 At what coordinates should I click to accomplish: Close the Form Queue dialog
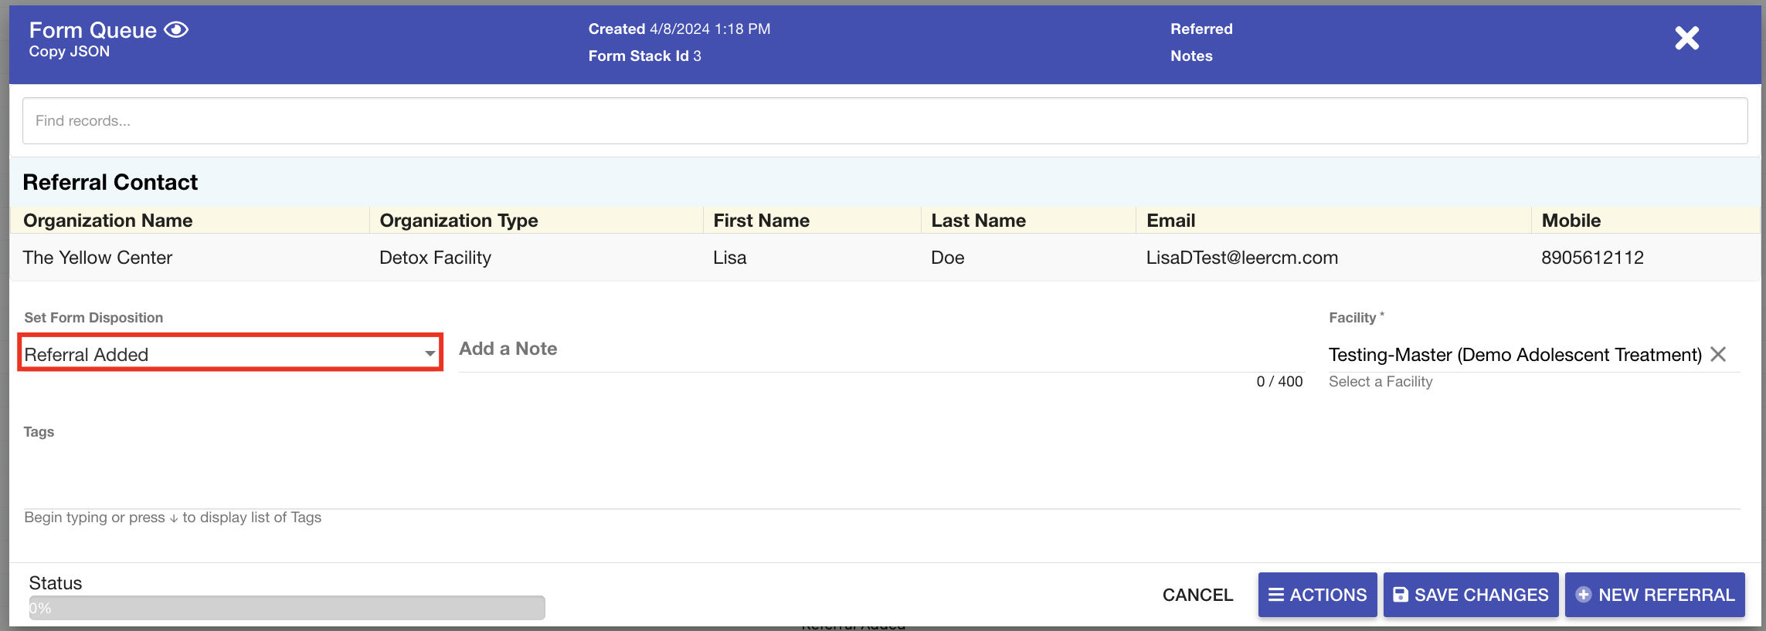(x=1686, y=38)
